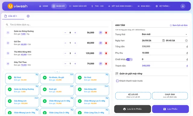Add Ruột gối service plus icon
This screenshot has width=193, height=116.
(x=45, y=89)
